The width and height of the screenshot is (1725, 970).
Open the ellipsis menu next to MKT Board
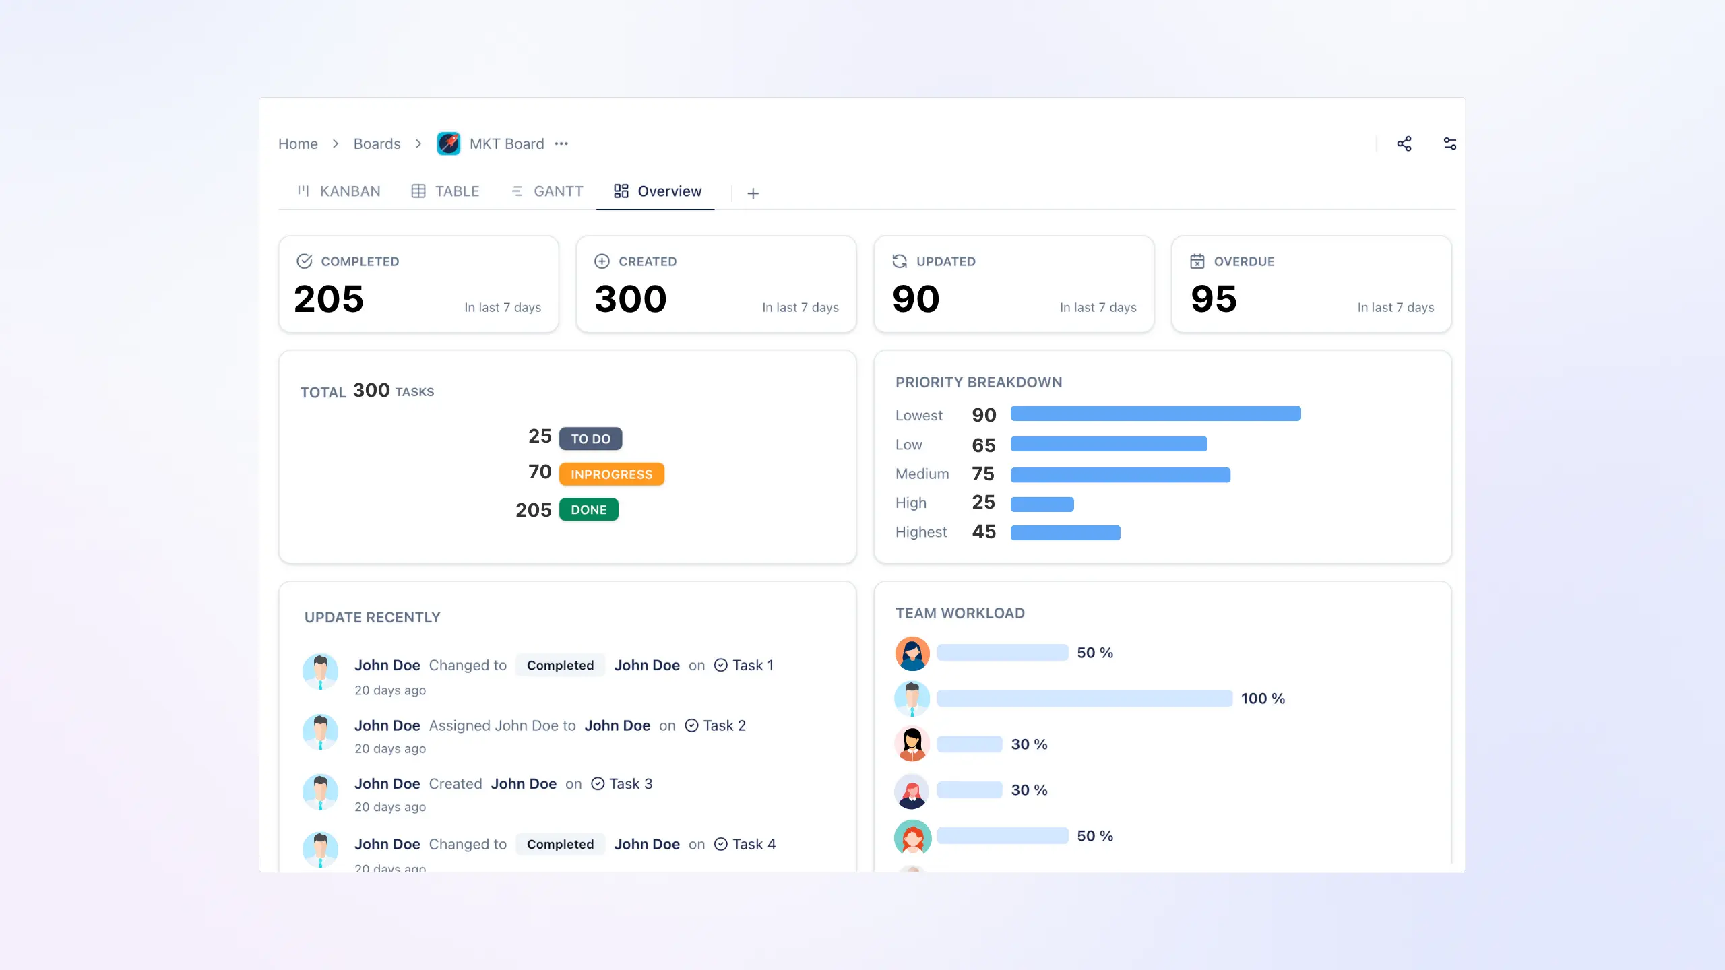[x=563, y=143]
